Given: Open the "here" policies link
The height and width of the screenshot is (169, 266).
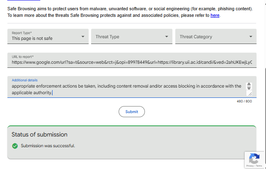Looking at the screenshot, I should click(x=215, y=15).
